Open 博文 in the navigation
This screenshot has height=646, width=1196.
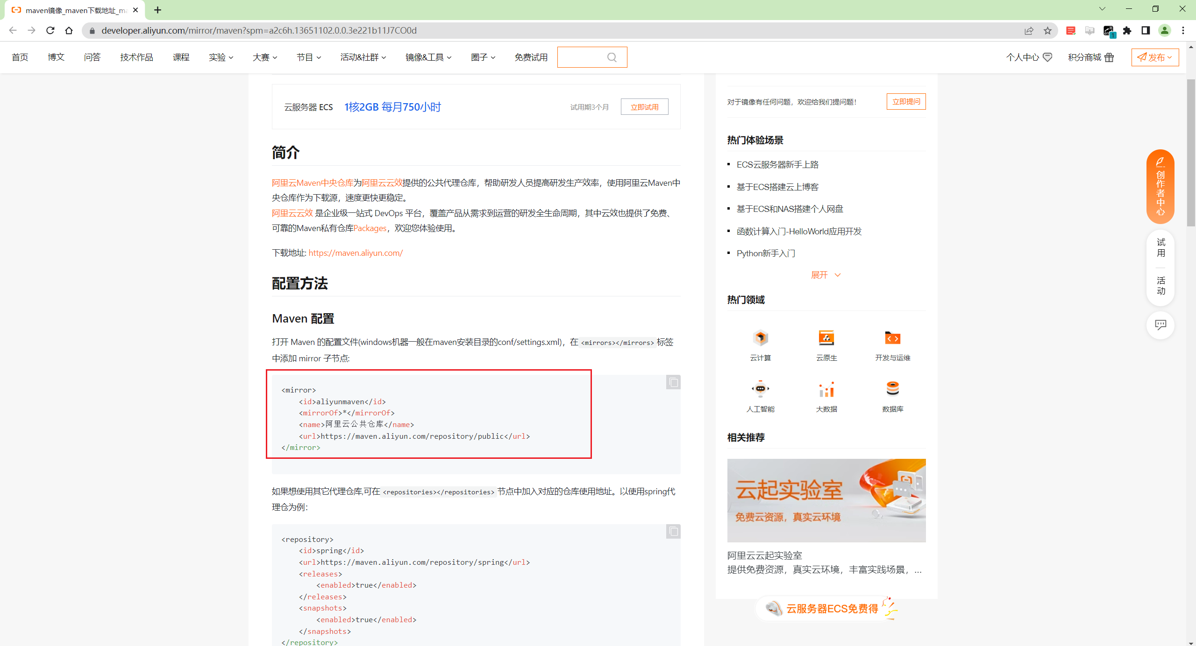coord(56,57)
